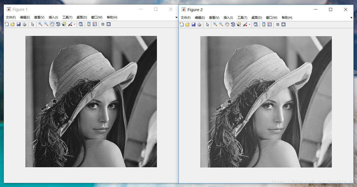Screen dimensions: 357x187
Task: Activate Zoom In tool in Figure 2
Action: (215, 24)
